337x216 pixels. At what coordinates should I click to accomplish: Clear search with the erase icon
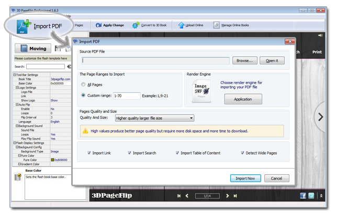(69, 67)
